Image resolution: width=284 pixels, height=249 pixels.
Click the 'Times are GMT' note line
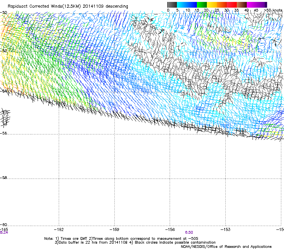tap(121, 239)
